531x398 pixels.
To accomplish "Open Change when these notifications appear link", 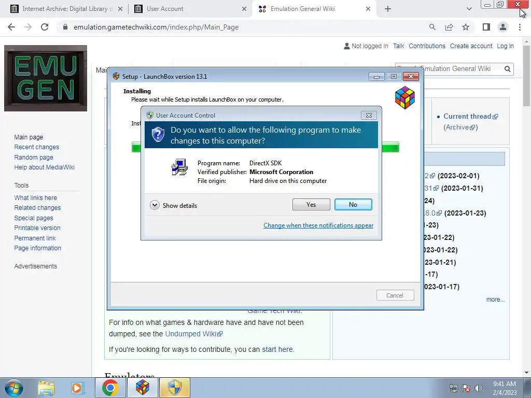I will tap(318, 225).
